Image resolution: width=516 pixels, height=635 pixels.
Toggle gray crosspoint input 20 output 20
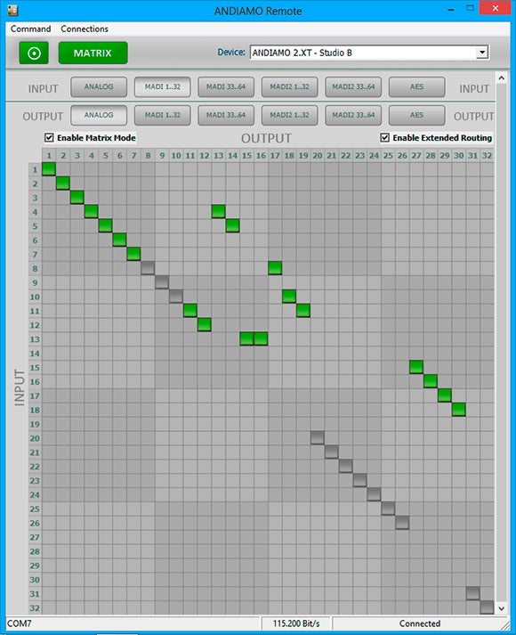pos(318,438)
